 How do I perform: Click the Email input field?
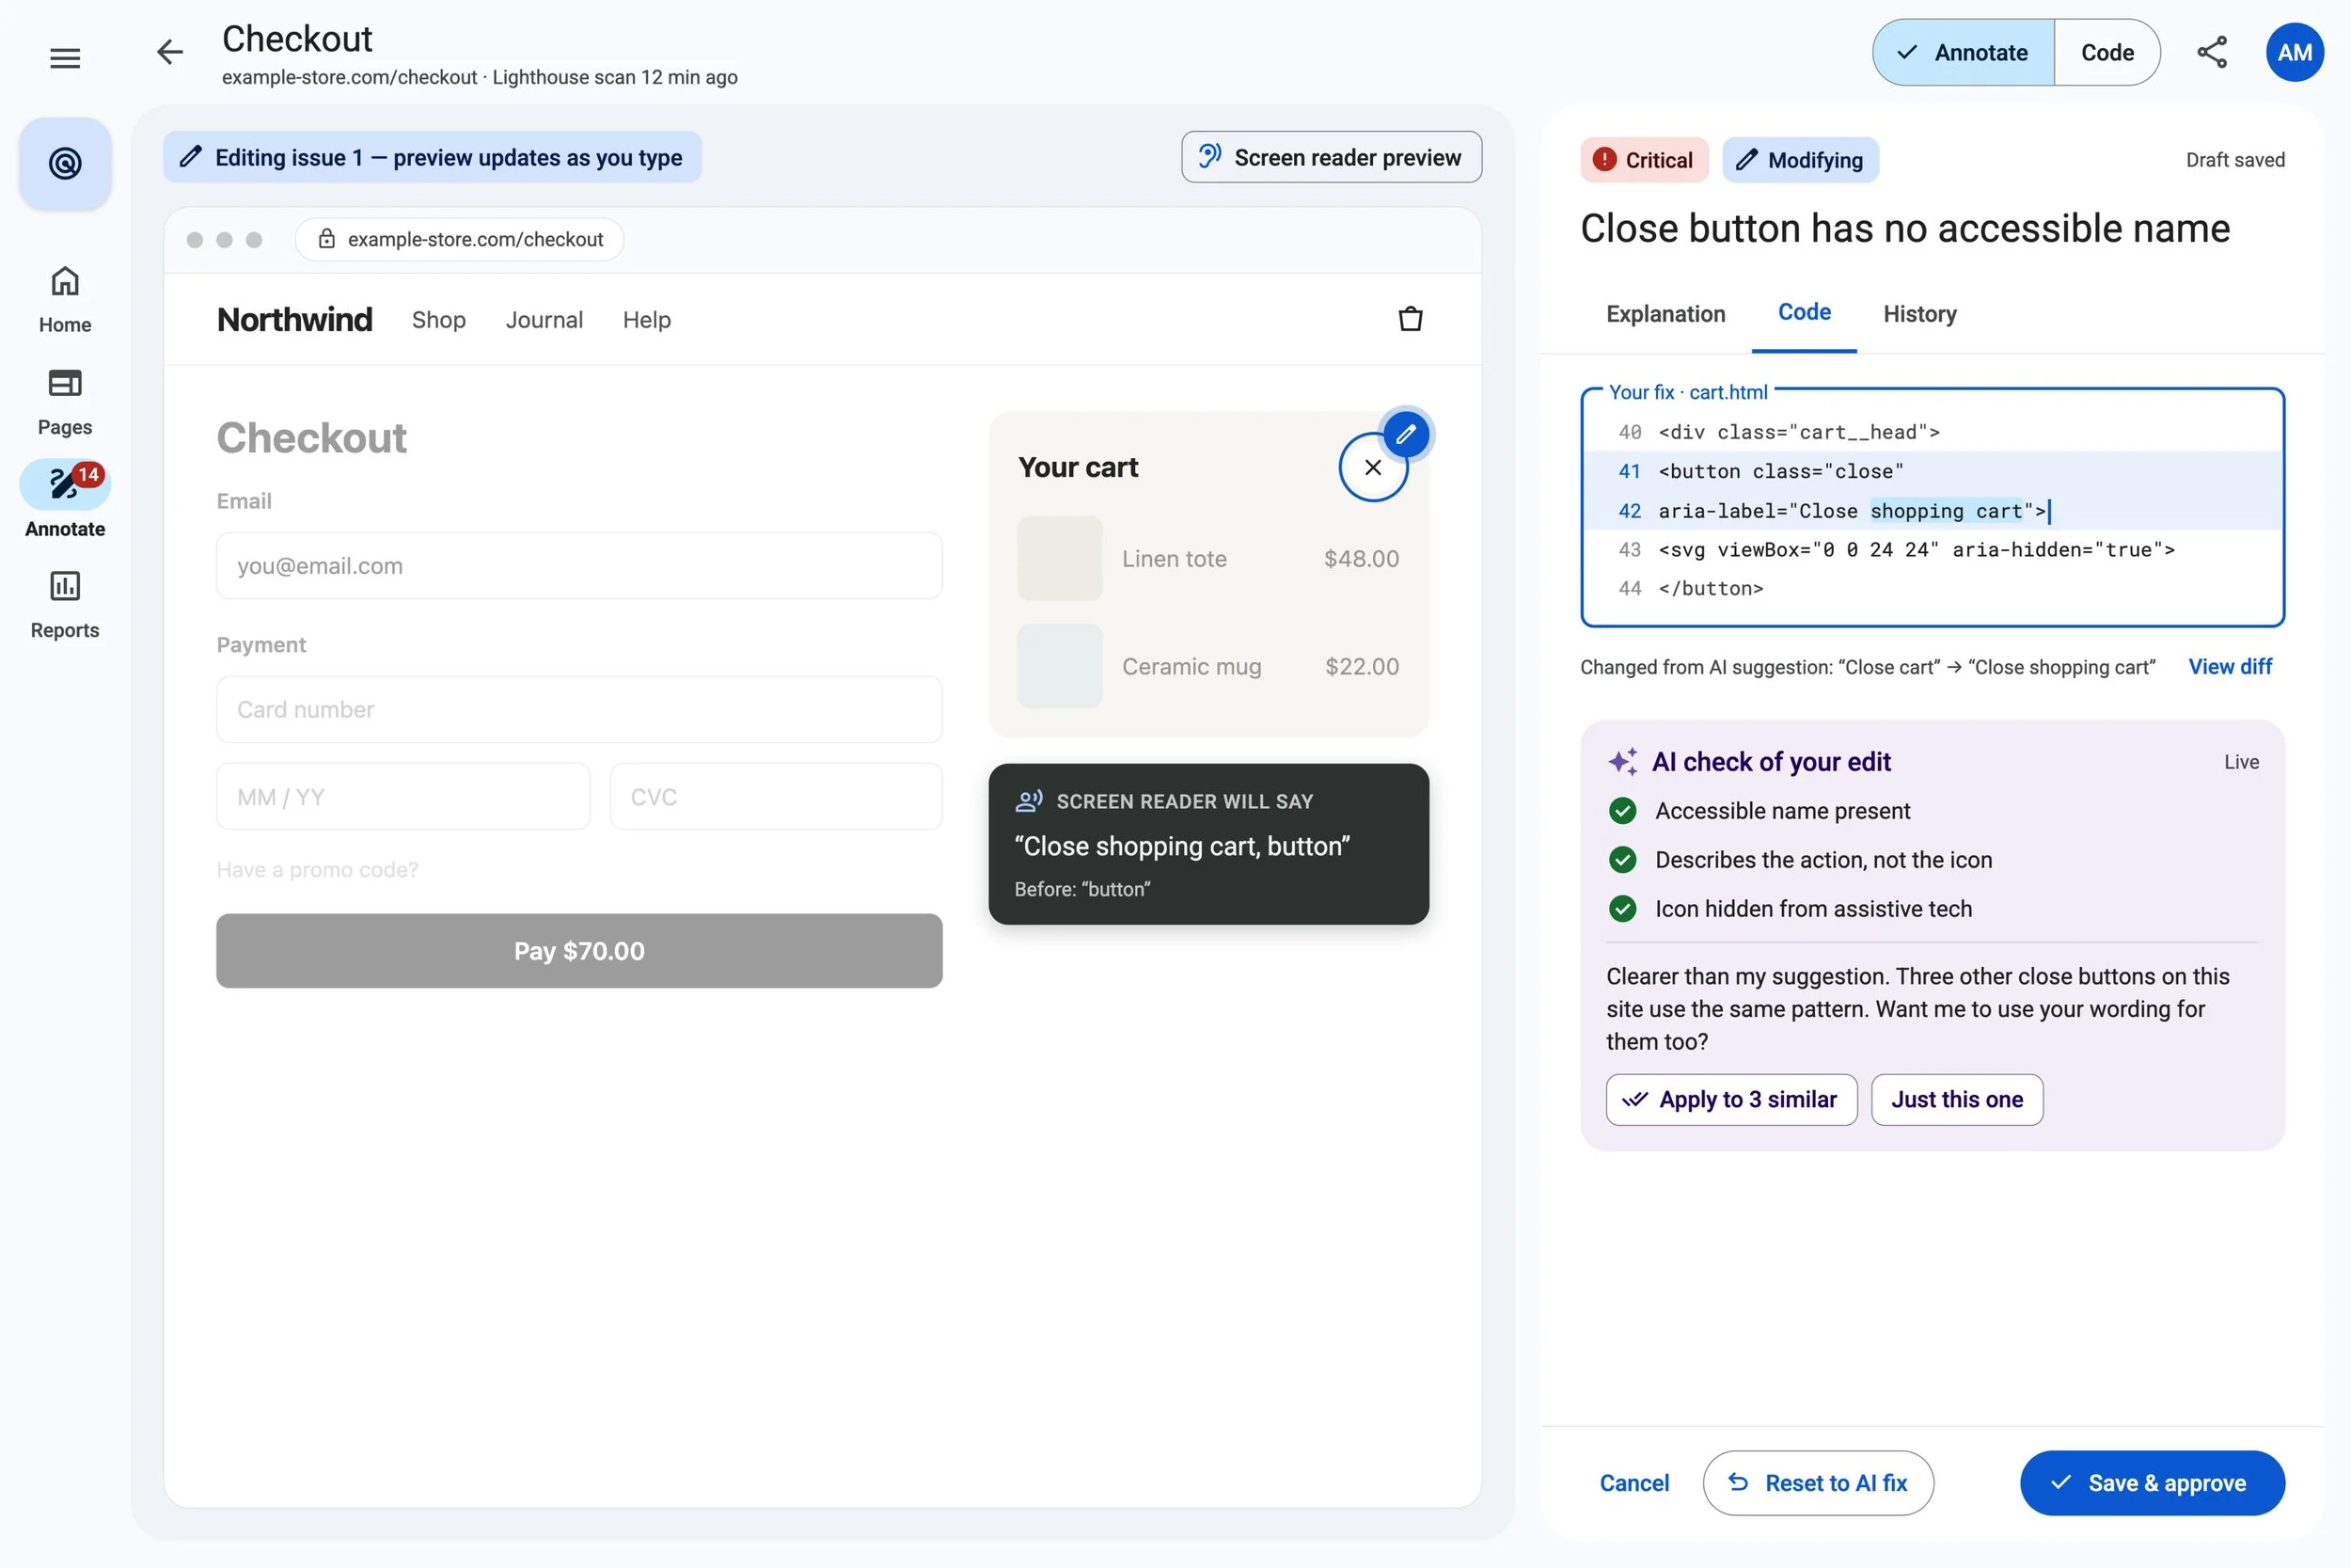coord(578,566)
